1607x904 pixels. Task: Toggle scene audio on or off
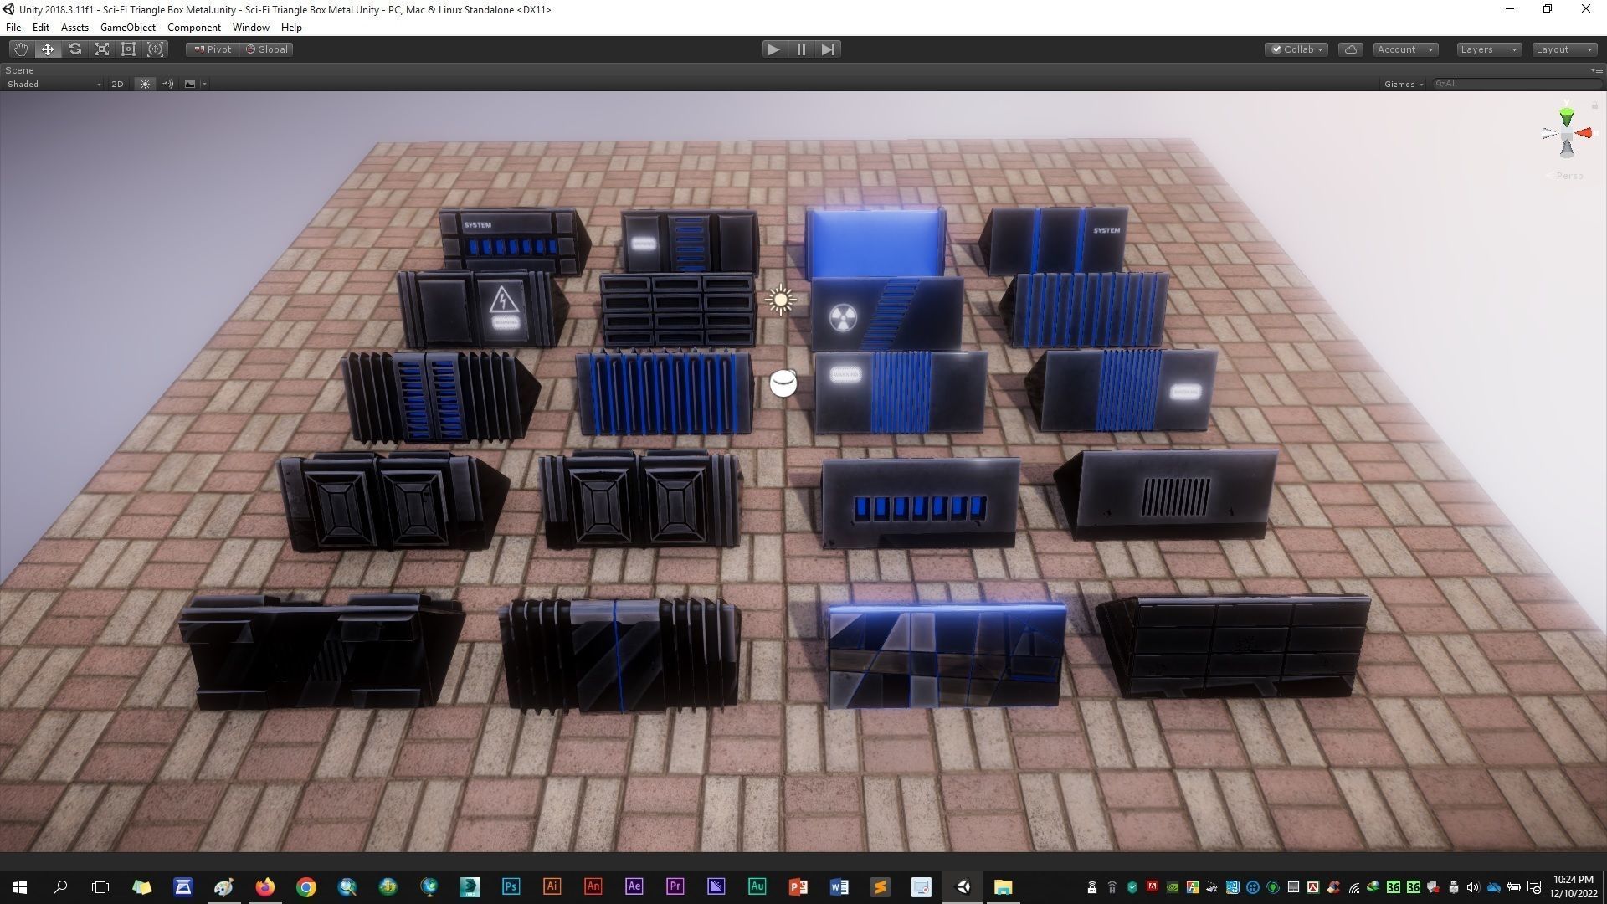[x=168, y=84]
